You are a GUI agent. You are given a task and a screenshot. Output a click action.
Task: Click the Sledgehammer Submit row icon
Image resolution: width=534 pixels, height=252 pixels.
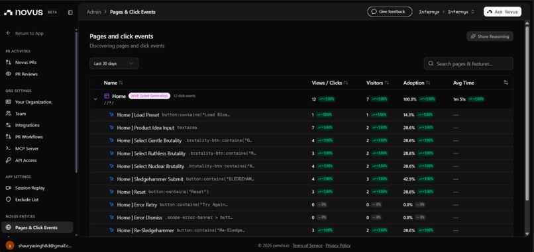click(x=112, y=179)
